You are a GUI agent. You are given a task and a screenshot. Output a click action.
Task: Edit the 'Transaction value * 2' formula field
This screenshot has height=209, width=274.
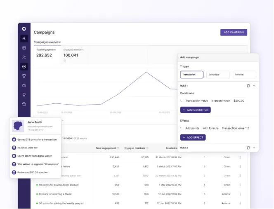(235, 128)
